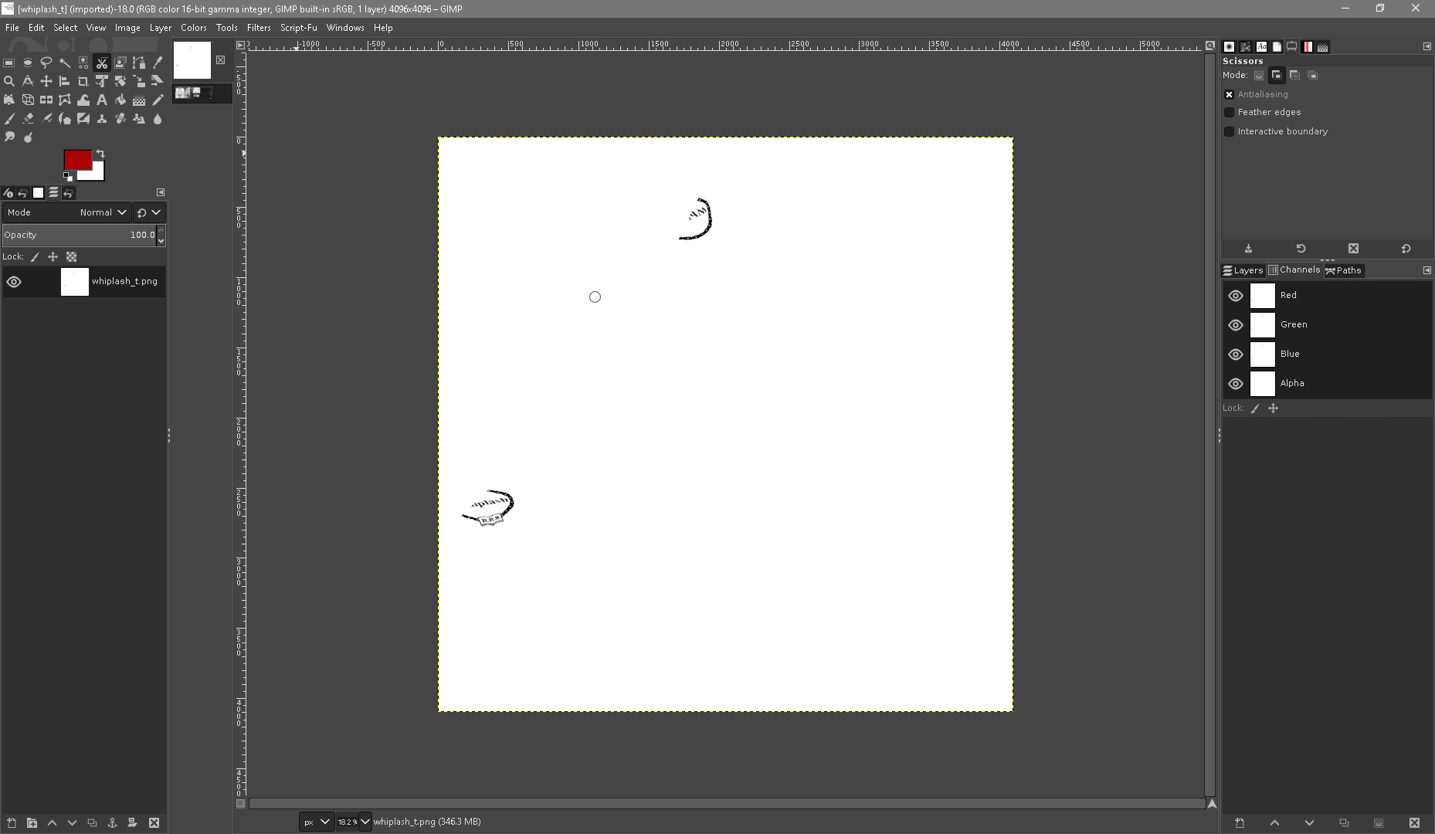Select the whiplash_t.png image thumbnail tab
This screenshot has height=834, width=1435.
pyautogui.click(x=192, y=60)
